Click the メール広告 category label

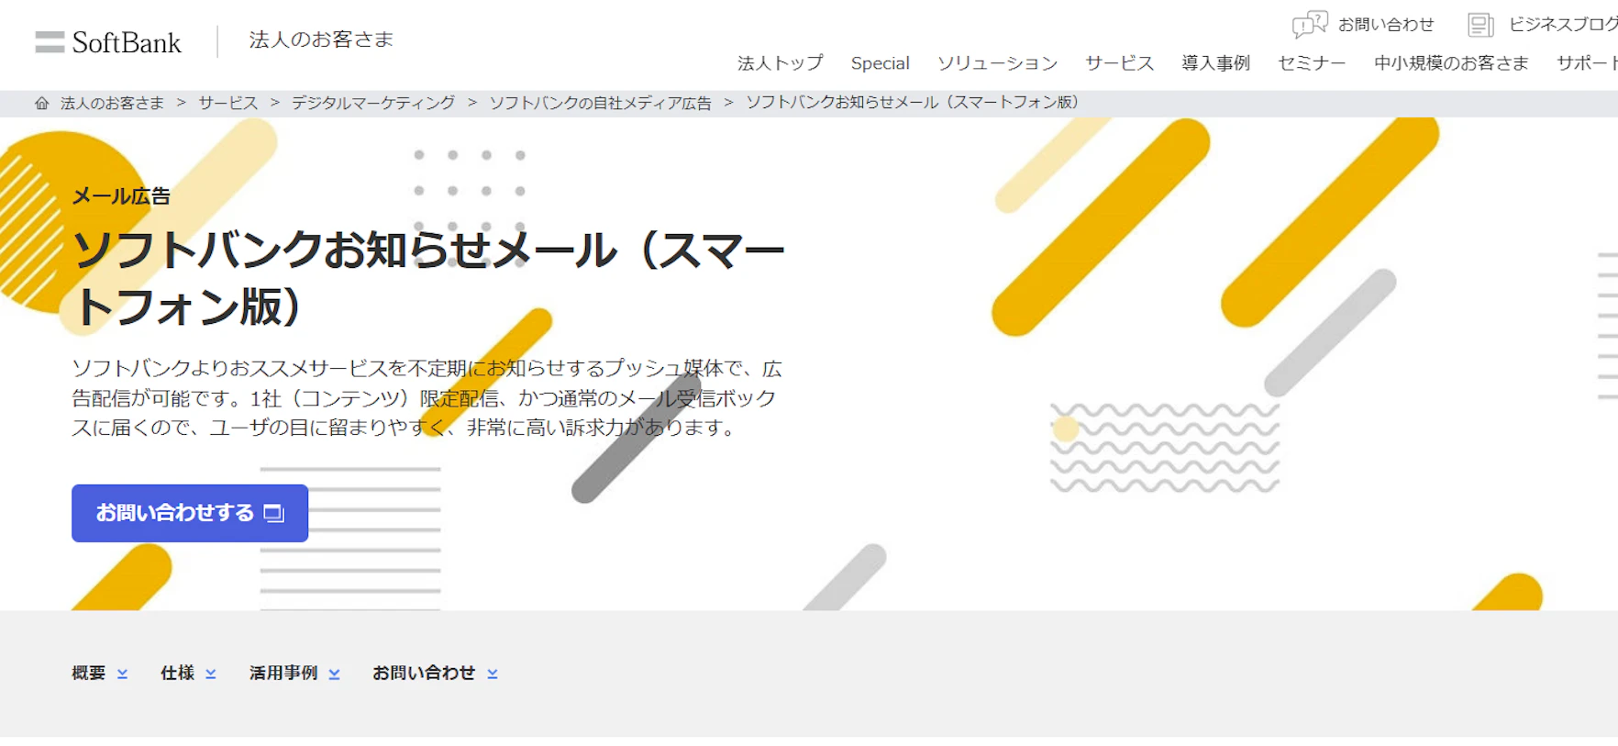[x=121, y=195]
